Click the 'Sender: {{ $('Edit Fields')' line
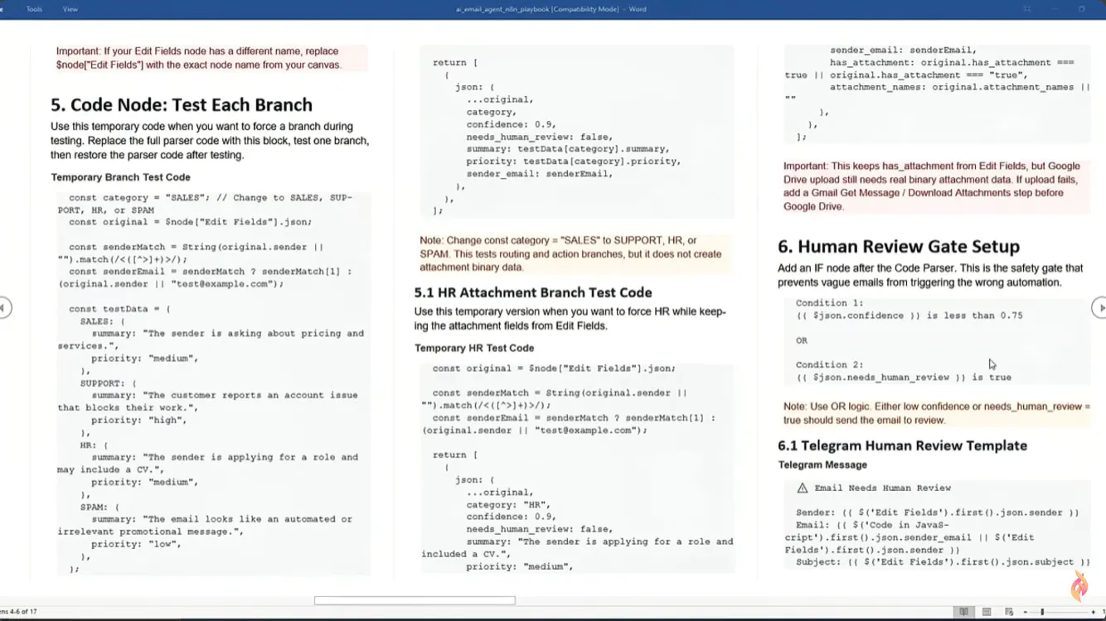Image resolution: width=1106 pixels, height=621 pixels. (938, 513)
